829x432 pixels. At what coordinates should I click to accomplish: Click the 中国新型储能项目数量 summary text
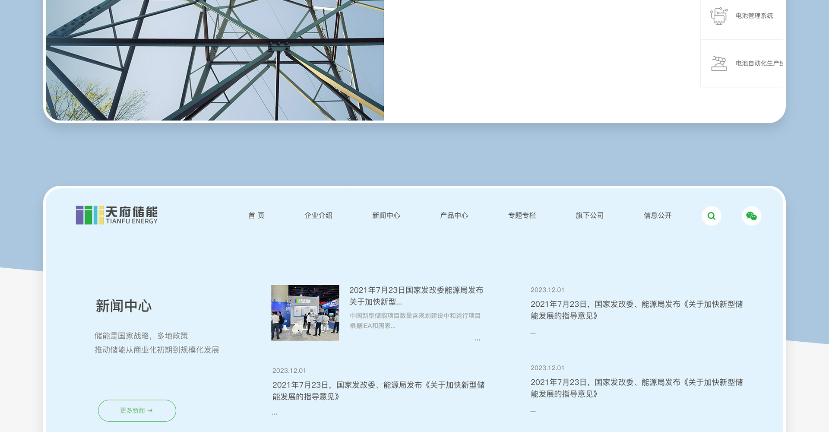tap(415, 321)
